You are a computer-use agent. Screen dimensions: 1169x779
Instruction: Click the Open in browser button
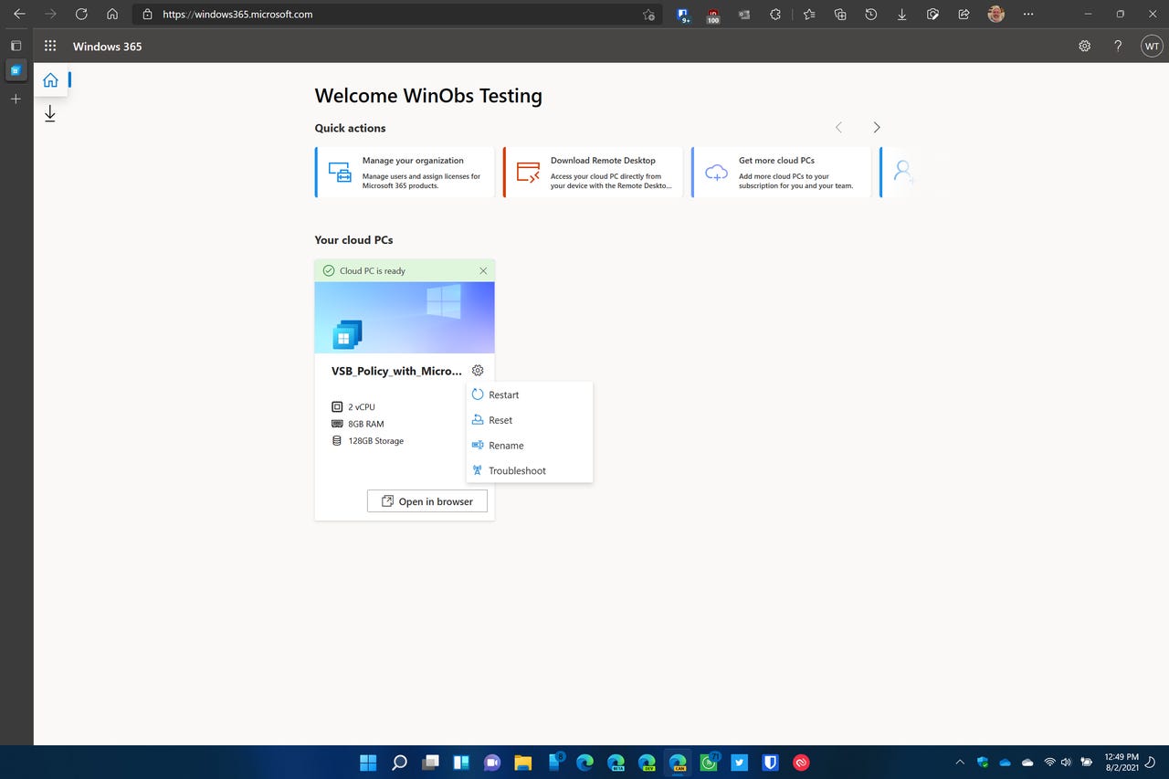[427, 500]
